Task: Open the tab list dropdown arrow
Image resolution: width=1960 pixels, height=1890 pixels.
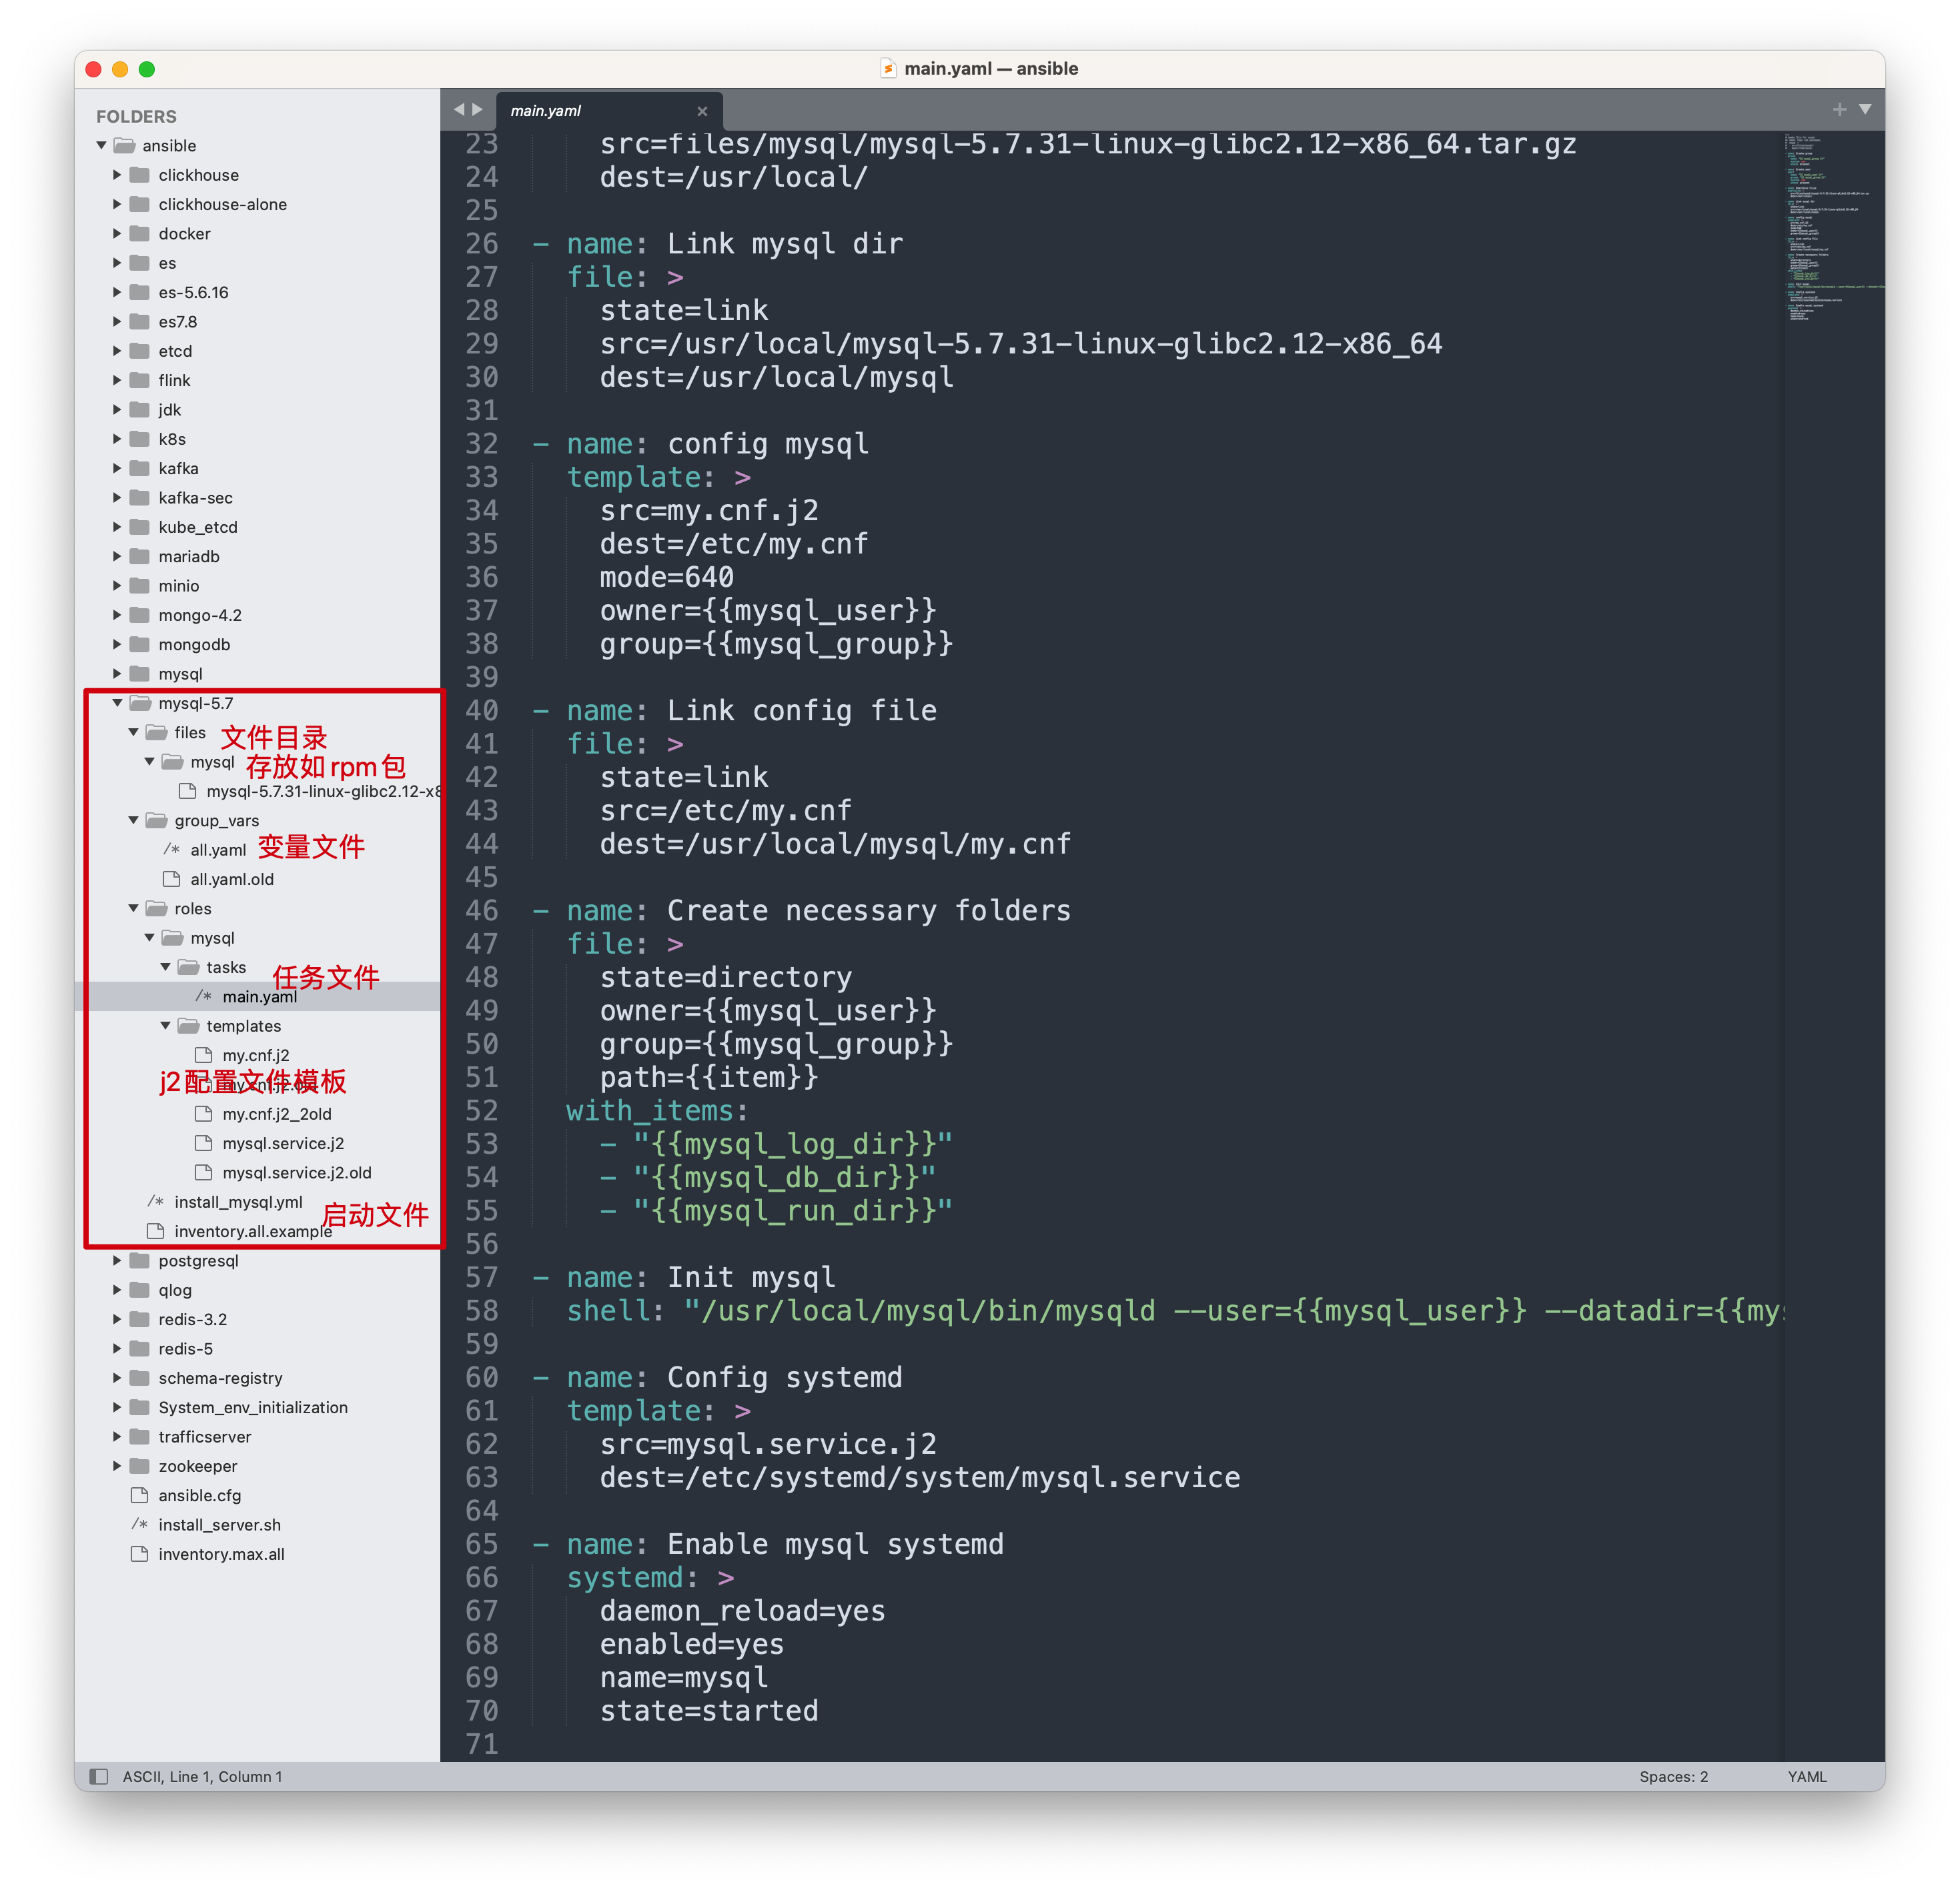Action: coord(1865,110)
